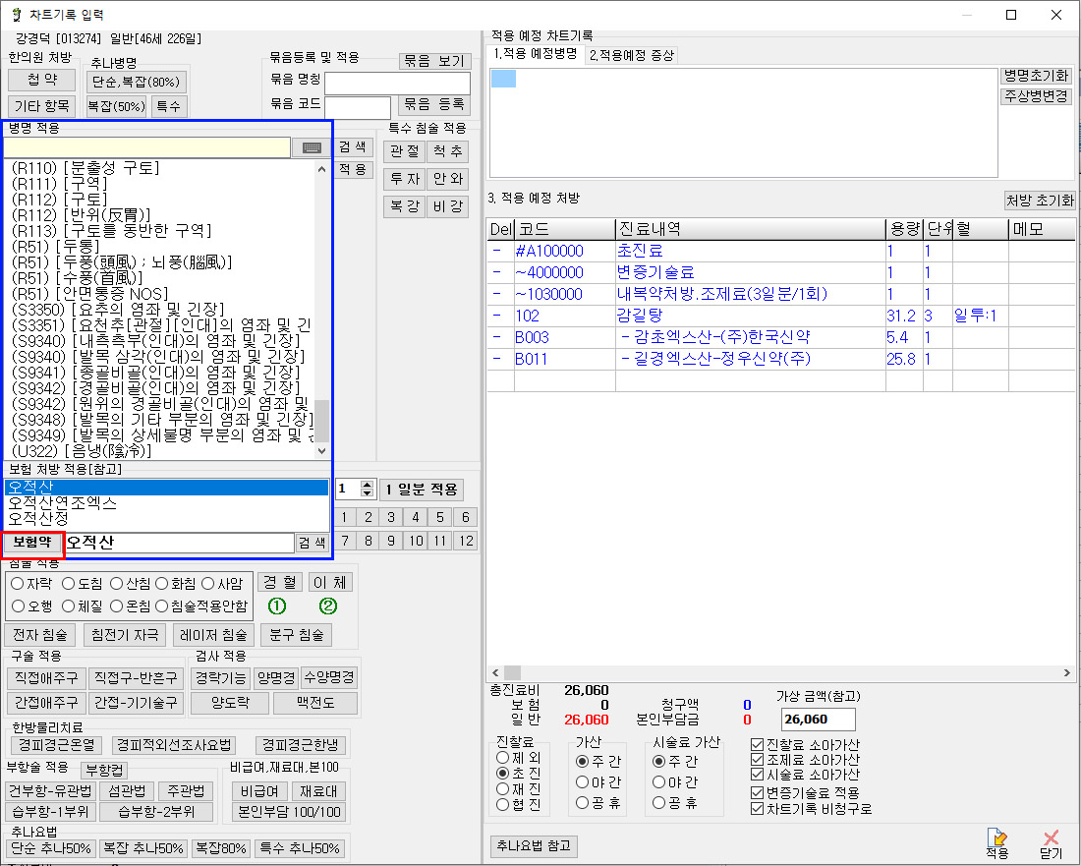Click the 추나요법 참고 button
This screenshot has width=1081, height=866.
534,846
